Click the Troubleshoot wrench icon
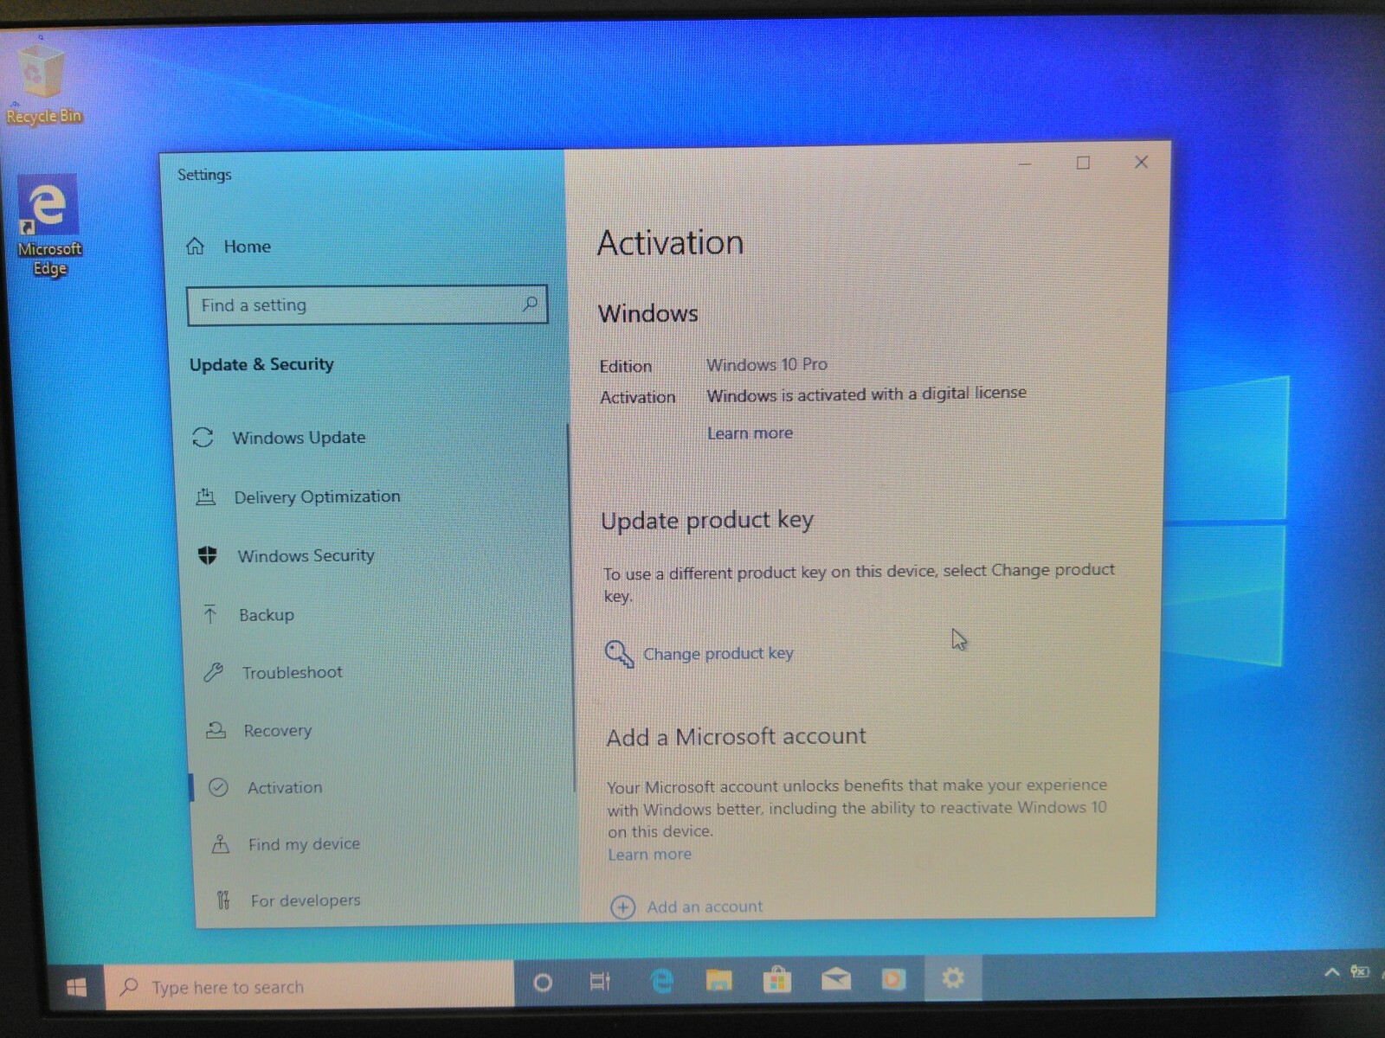Viewport: 1385px width, 1038px height. 213,672
